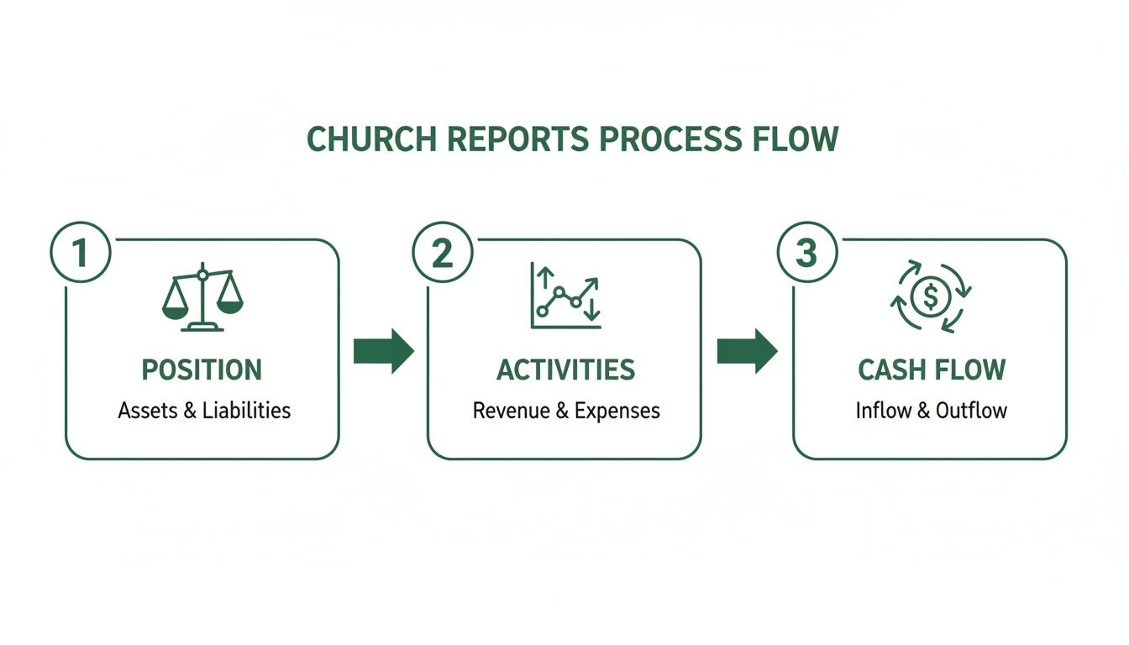Click the Assets & Liabilities label
The width and height of the screenshot is (1129, 645).
[204, 411]
